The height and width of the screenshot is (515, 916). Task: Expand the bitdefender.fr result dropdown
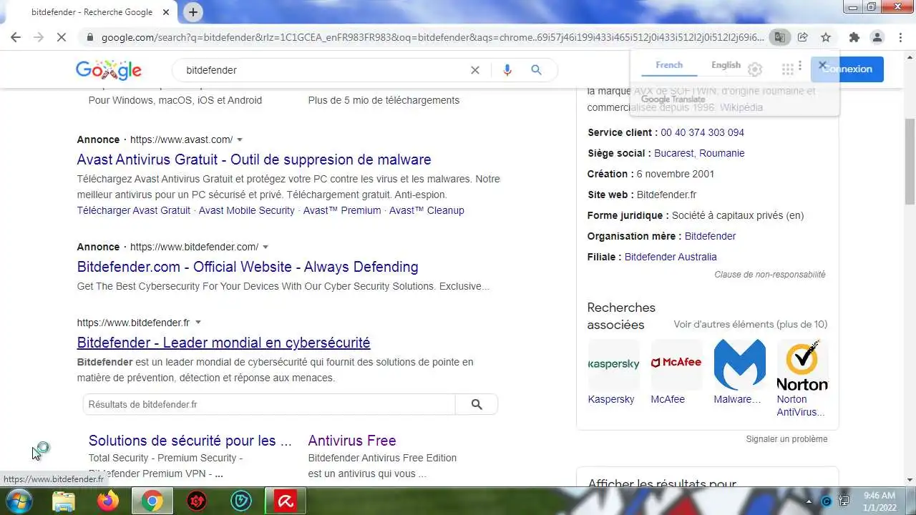198,323
